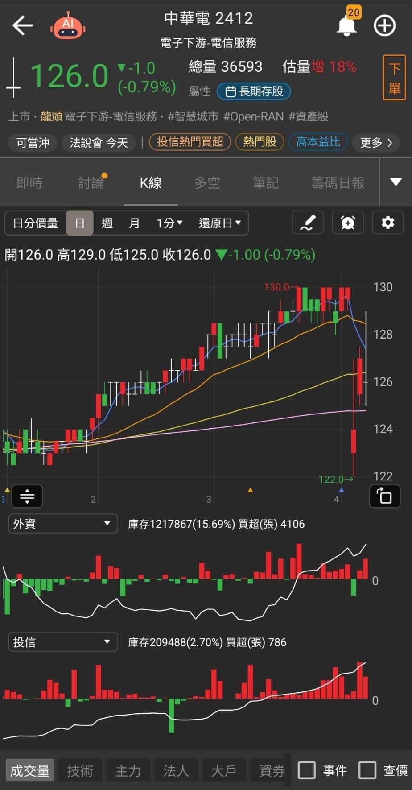Tap 總量 36593 volume text
The width and height of the screenshot is (412, 790).
click(225, 67)
